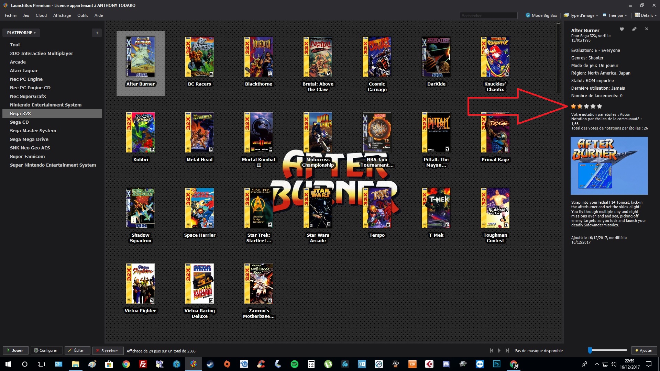
Task: Open the notification center icon
Action: [x=649, y=364]
